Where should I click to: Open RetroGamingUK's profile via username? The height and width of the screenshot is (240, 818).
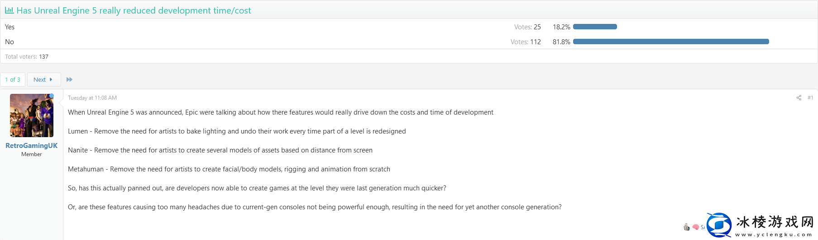[x=31, y=146]
